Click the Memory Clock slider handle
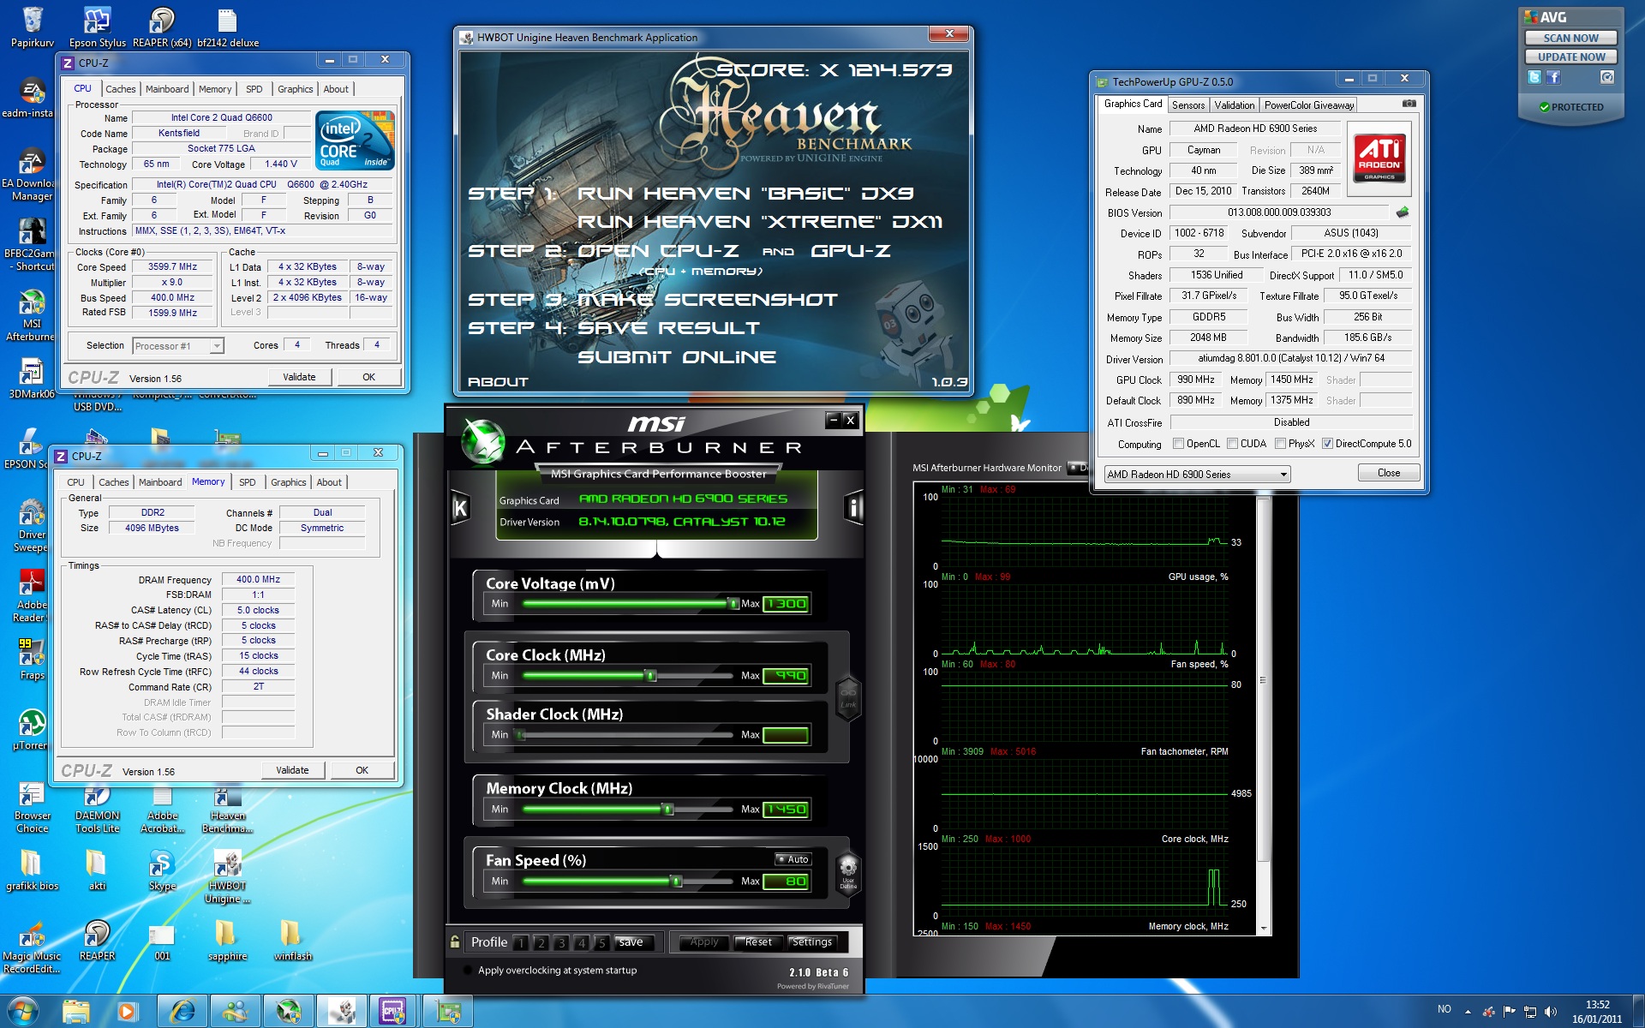 point(668,810)
